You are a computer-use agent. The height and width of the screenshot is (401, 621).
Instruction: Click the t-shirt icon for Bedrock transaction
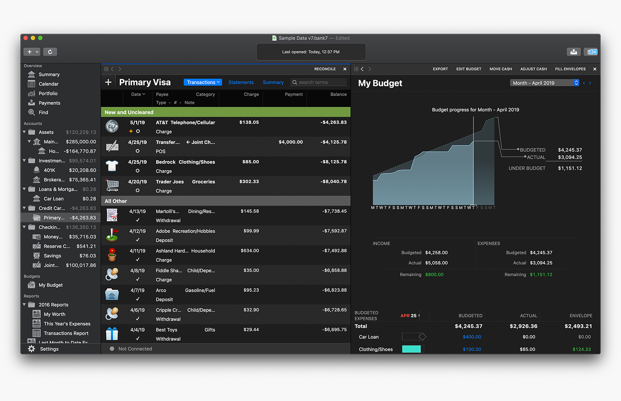pos(112,166)
